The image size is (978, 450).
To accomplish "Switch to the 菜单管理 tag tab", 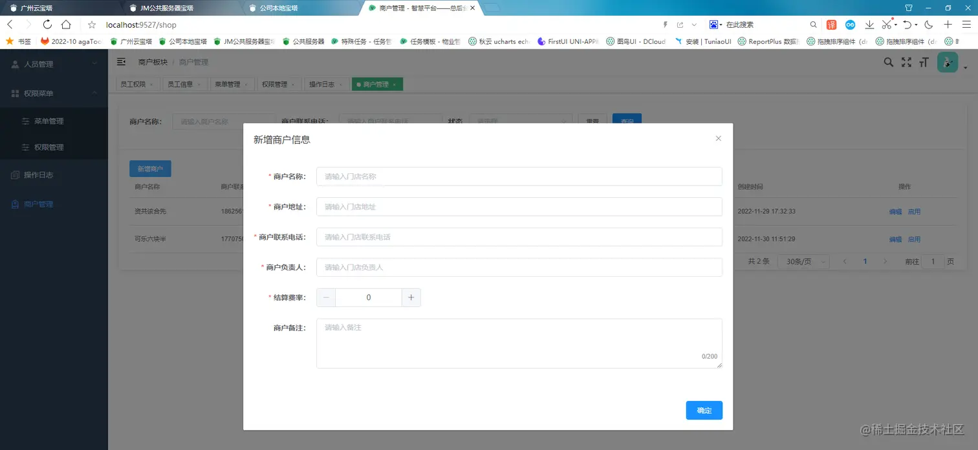I will (228, 84).
